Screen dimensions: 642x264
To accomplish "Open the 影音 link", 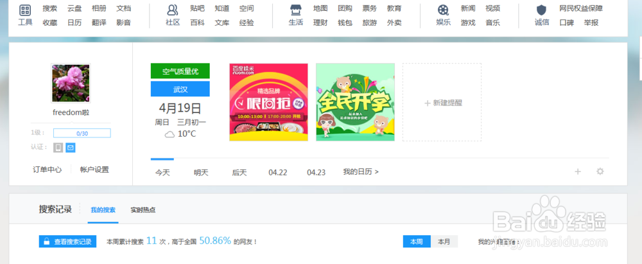I will (124, 22).
